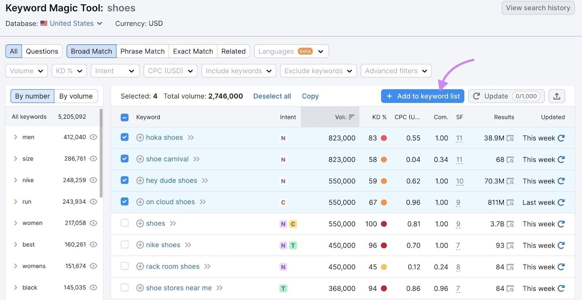582x300 pixels.
Task: Open SERP results icon for rack room shoes
Action: pyautogui.click(x=510, y=267)
